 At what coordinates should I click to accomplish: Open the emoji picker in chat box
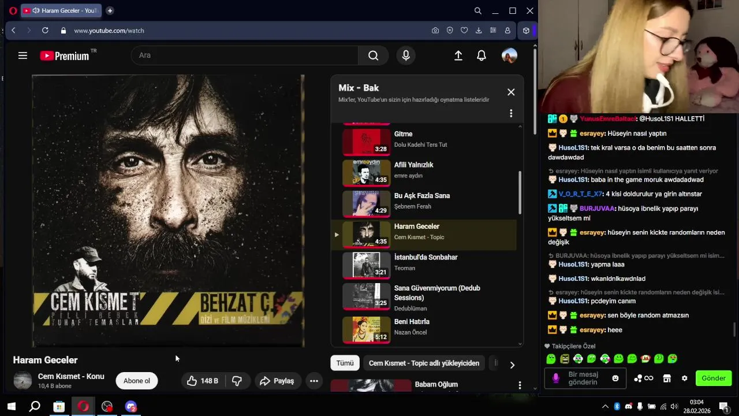point(615,378)
